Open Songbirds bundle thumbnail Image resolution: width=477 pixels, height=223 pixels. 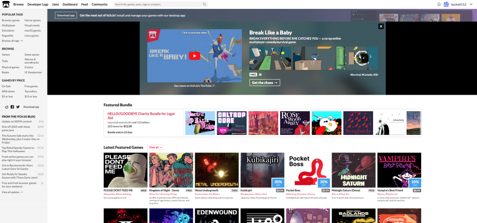pos(358,123)
